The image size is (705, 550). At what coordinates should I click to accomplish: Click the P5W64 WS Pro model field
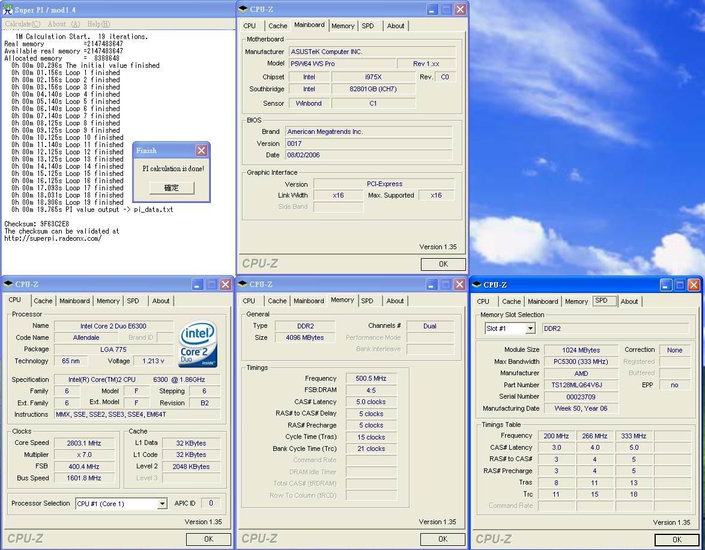pos(342,64)
